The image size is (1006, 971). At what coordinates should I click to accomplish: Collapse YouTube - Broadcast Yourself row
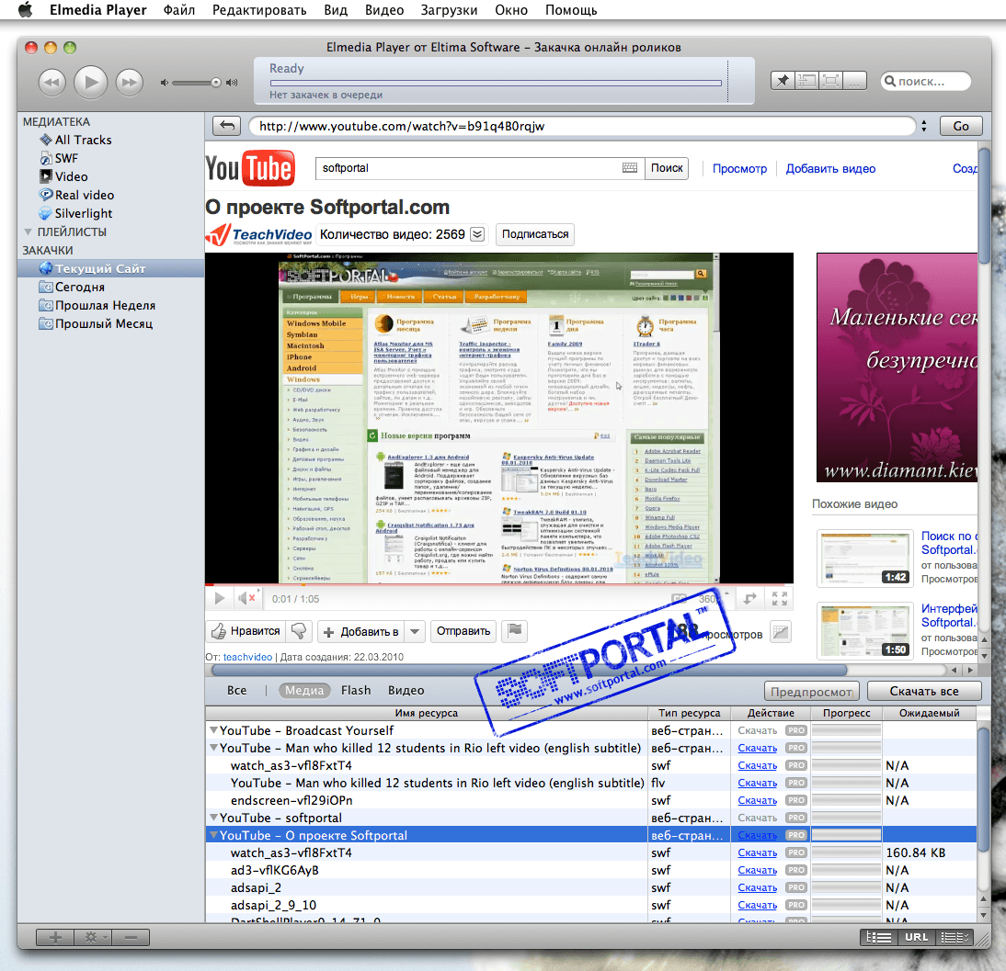click(213, 730)
